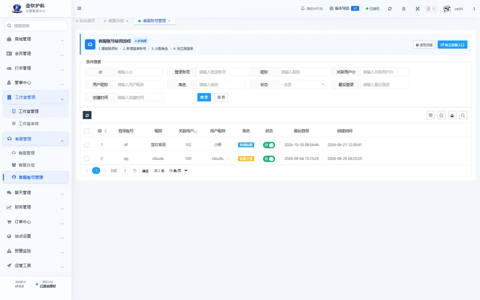Open 客服管理 submenu item
Viewport: 480px width, 300px height.
[x=35, y=153]
